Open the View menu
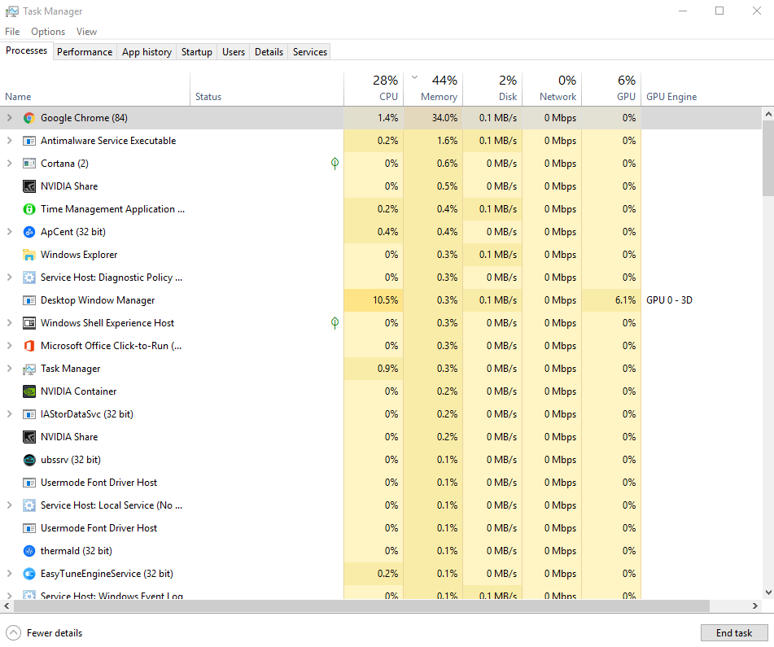The image size is (774, 647). (x=86, y=32)
